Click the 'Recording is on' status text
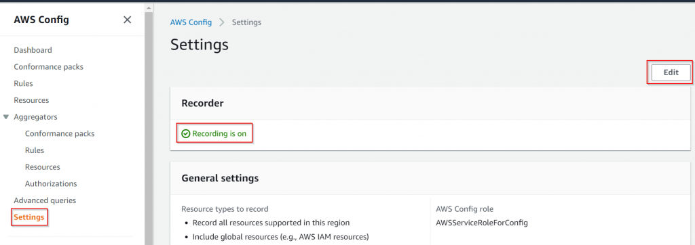 click(x=219, y=133)
